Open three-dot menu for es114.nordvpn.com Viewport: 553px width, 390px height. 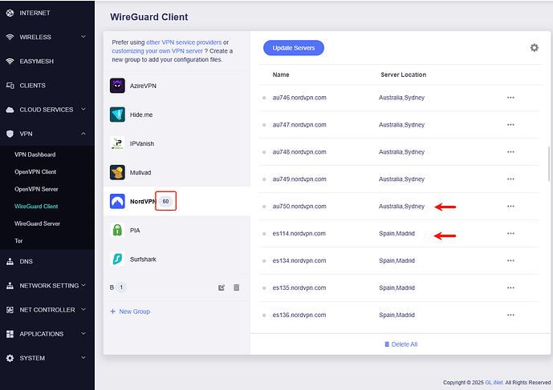click(510, 234)
